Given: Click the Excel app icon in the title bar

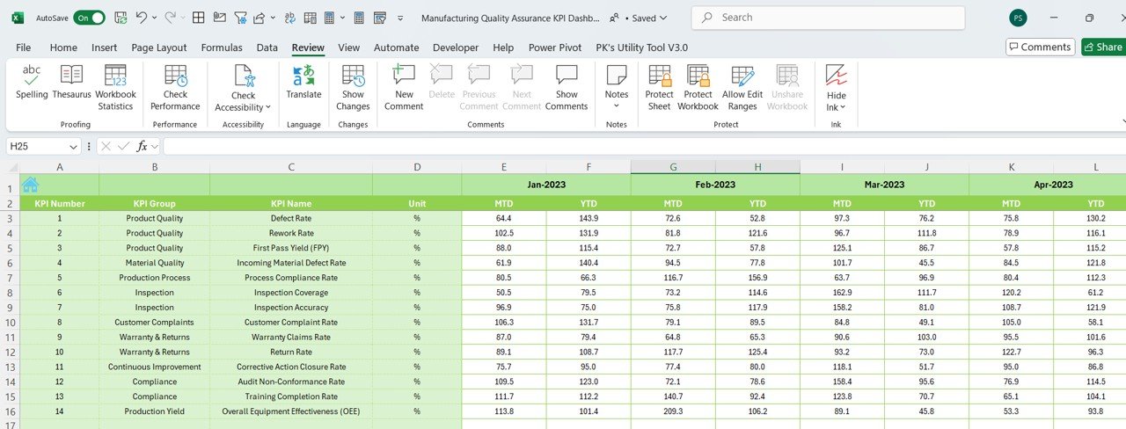Looking at the screenshot, I should tap(18, 18).
